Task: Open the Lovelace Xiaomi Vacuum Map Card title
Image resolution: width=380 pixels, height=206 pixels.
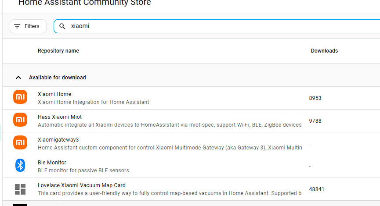Action: coord(82,185)
